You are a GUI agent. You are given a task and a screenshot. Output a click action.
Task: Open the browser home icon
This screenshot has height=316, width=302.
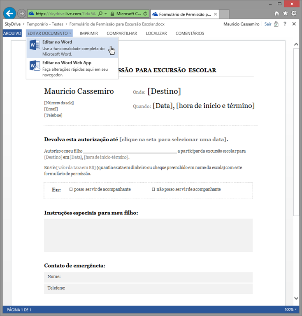click(x=277, y=13)
